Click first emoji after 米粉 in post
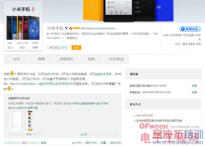 [12, 73]
